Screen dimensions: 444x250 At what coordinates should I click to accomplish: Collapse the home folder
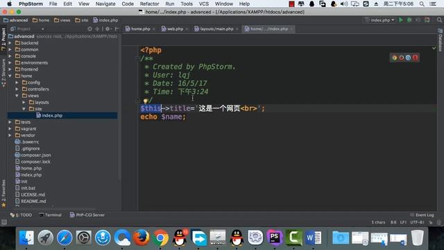(x=10, y=76)
